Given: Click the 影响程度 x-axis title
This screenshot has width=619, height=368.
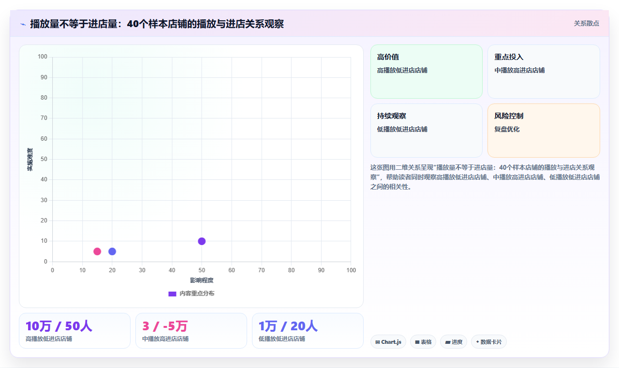Looking at the screenshot, I should coord(202,280).
